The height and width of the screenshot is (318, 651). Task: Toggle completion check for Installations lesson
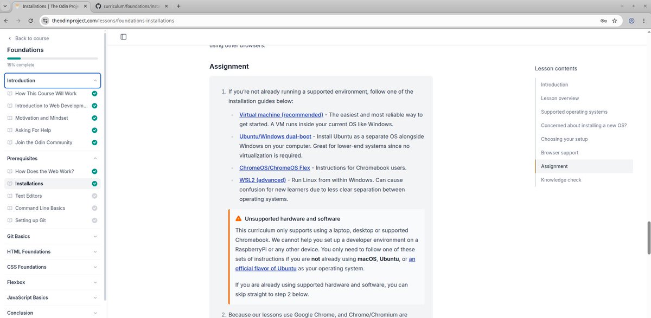pyautogui.click(x=94, y=184)
